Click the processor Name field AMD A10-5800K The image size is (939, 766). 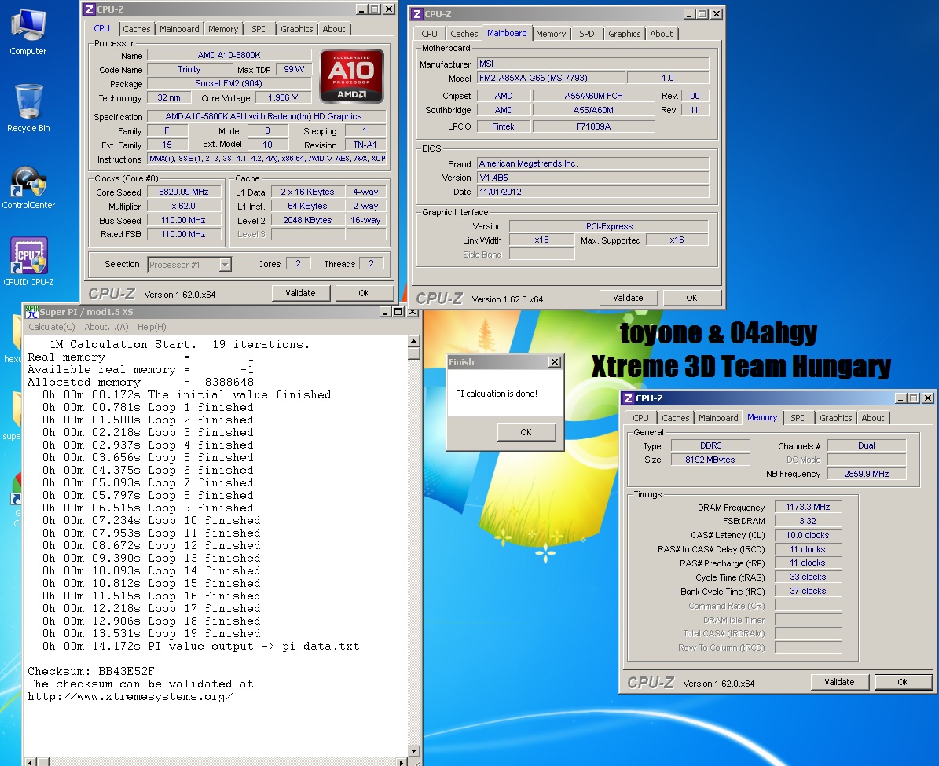229,55
